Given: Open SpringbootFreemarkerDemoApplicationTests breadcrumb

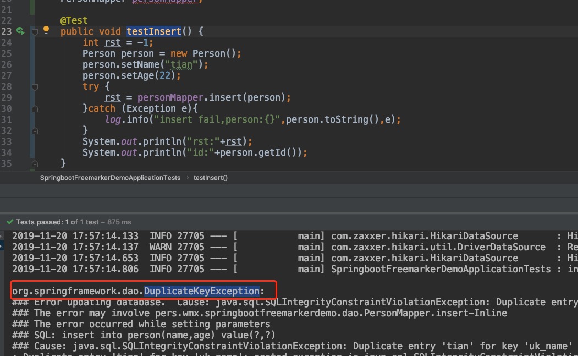Looking at the screenshot, I should click(110, 178).
